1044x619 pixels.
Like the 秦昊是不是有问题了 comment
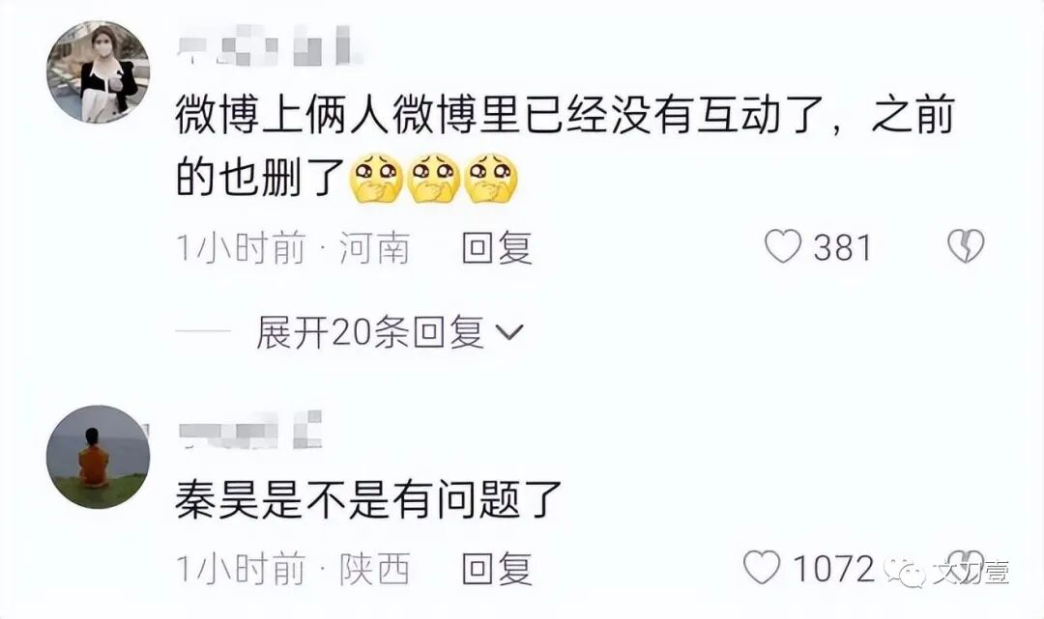pyautogui.click(x=762, y=568)
